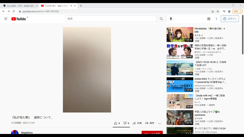Open the tab search chevron
Screen dimensions: 244x137
tap(219, 5)
